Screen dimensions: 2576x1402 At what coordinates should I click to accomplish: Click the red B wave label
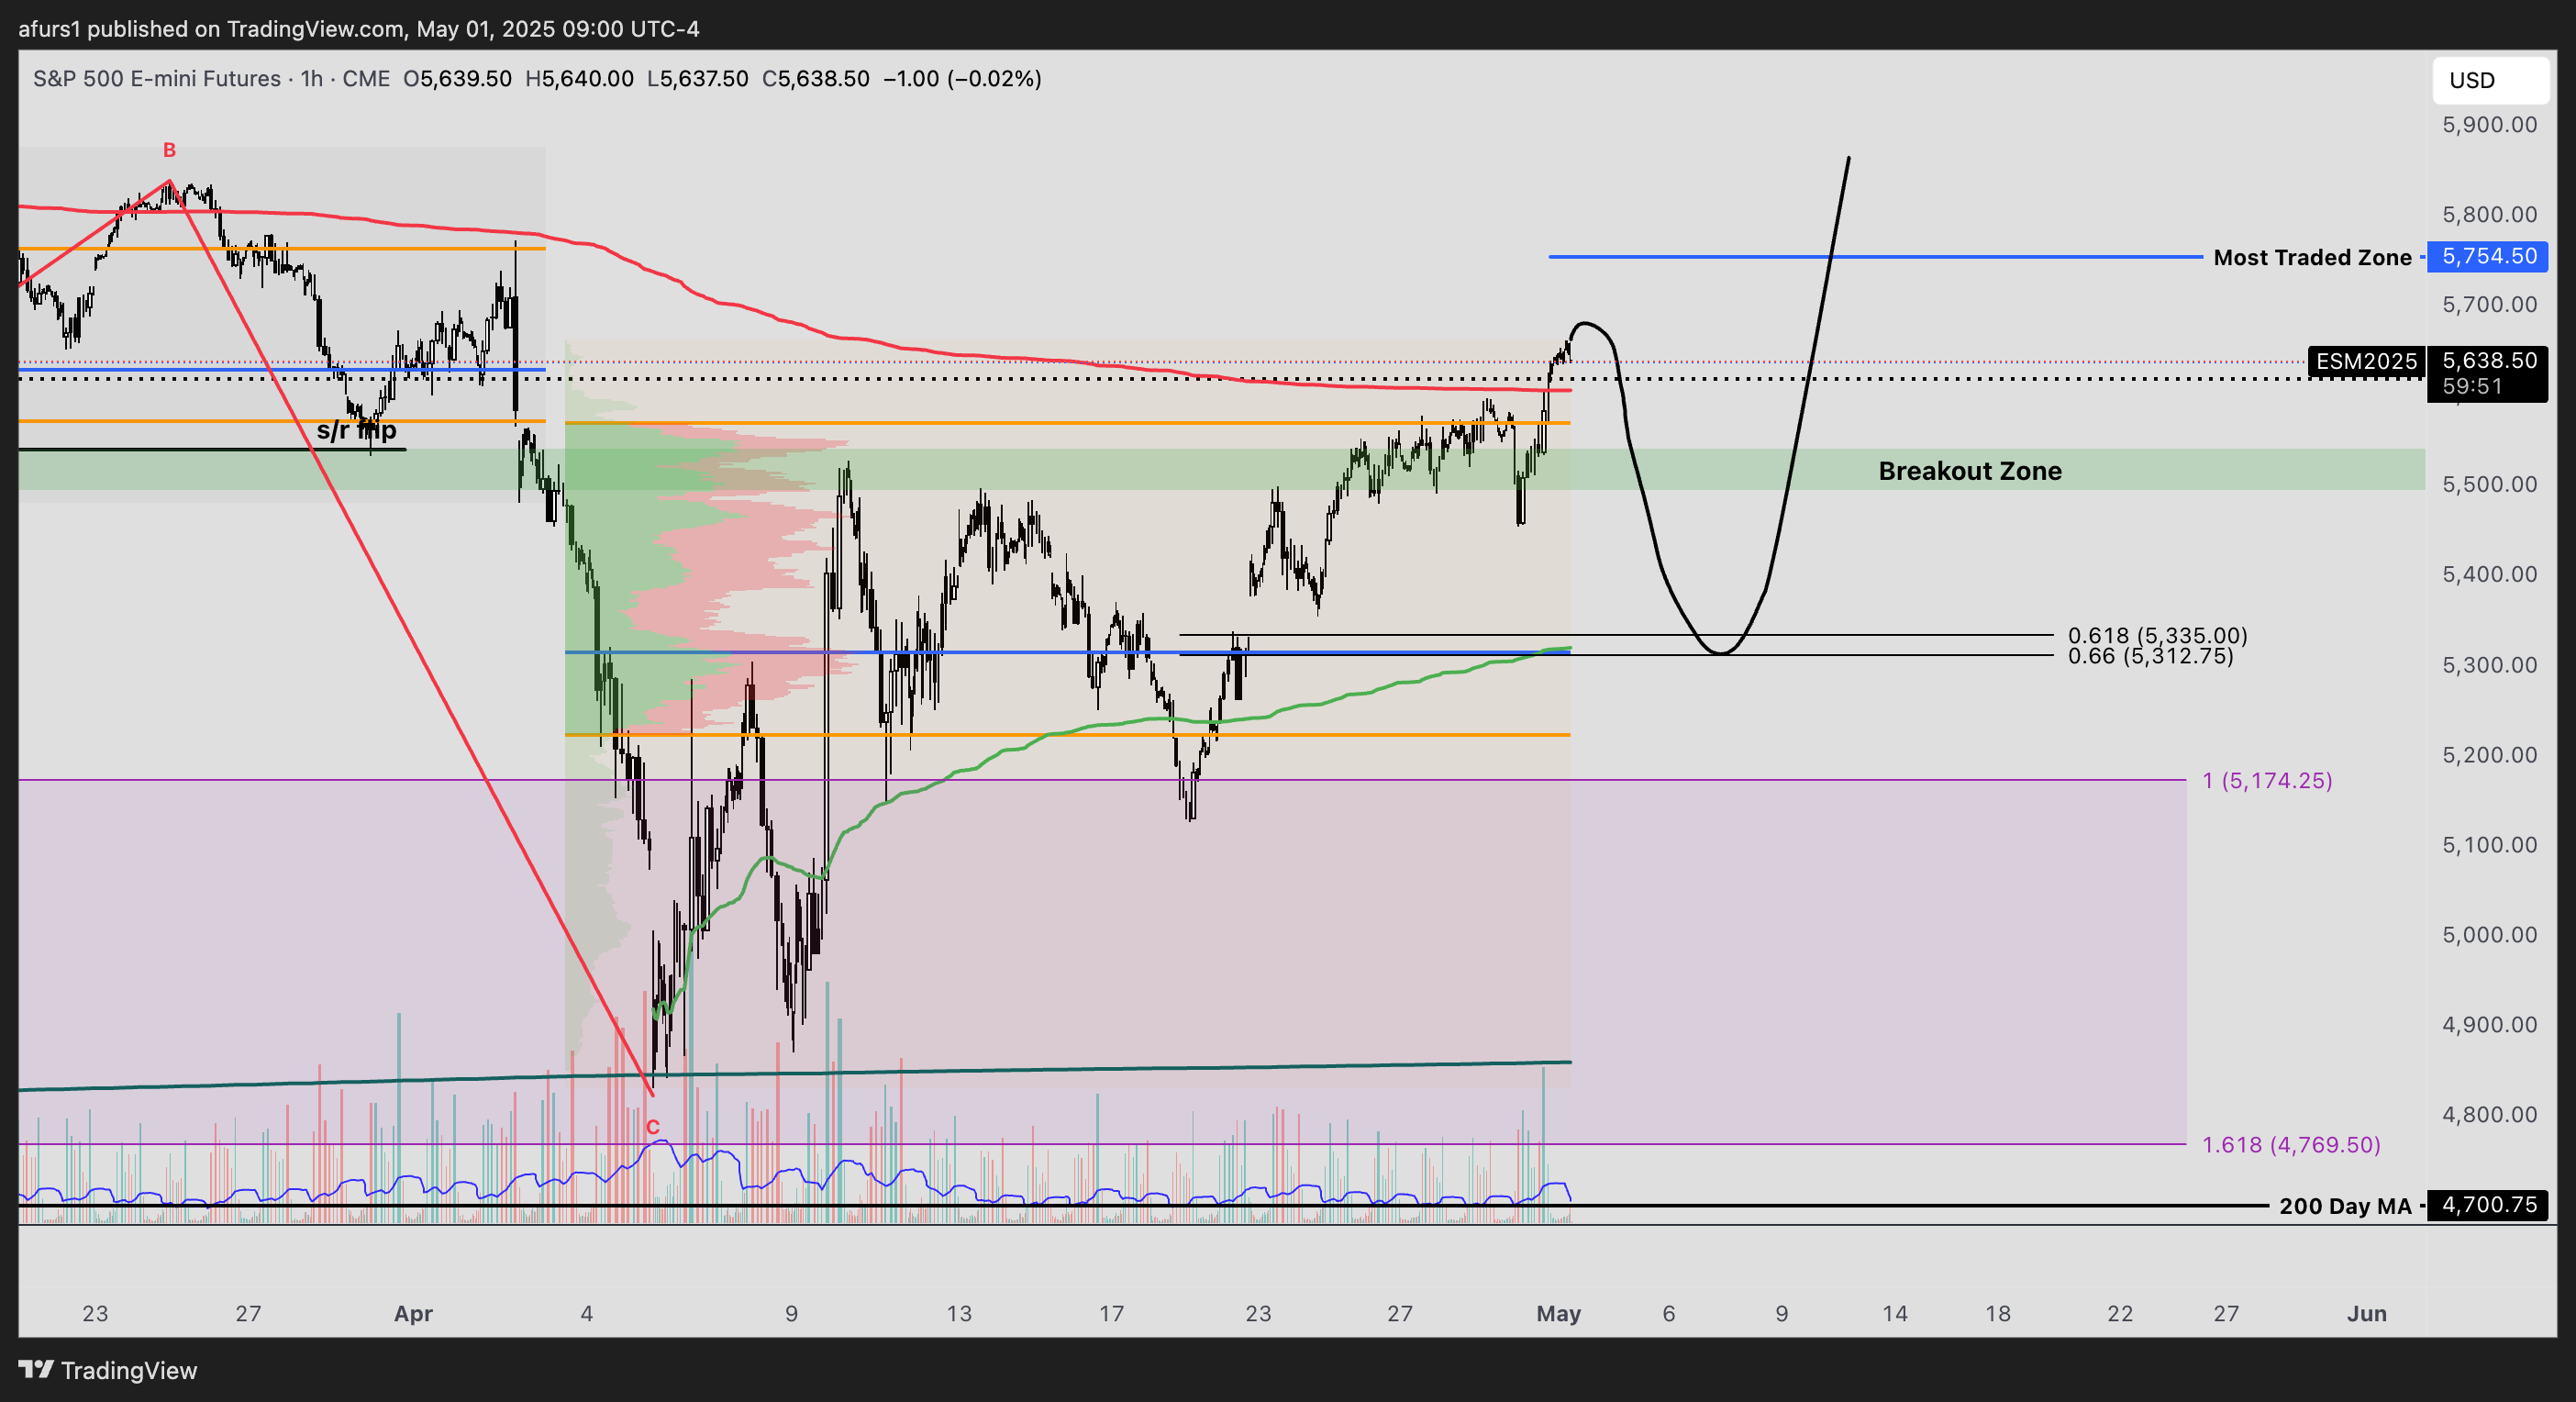pos(169,150)
